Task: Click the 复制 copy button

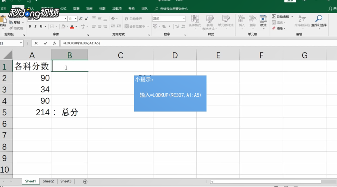Action: [15, 22]
